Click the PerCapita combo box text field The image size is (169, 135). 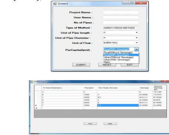tap(119, 49)
